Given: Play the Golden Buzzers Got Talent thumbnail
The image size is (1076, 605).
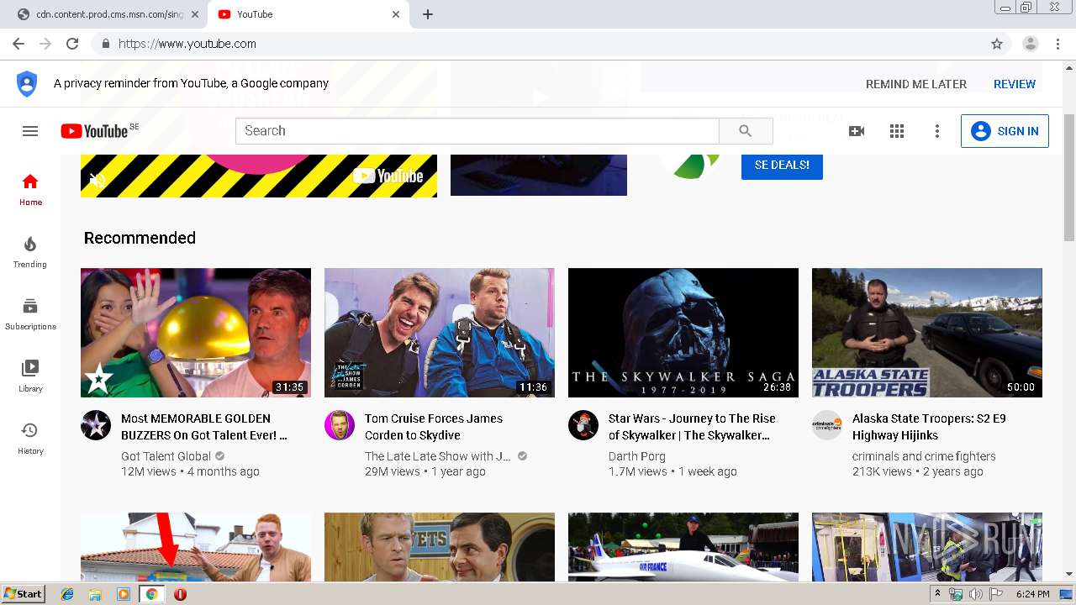Looking at the screenshot, I should tap(196, 333).
